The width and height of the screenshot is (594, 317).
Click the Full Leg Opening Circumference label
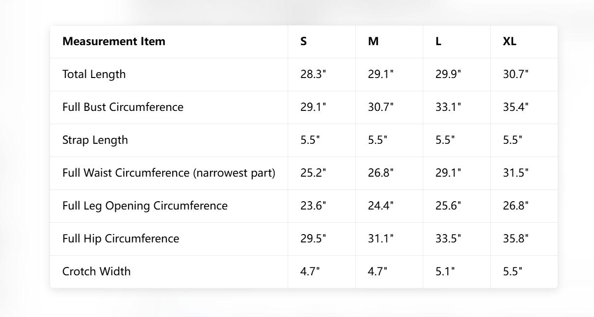[145, 206]
